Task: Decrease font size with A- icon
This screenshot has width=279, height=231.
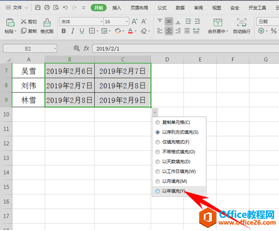Action: click(144, 22)
